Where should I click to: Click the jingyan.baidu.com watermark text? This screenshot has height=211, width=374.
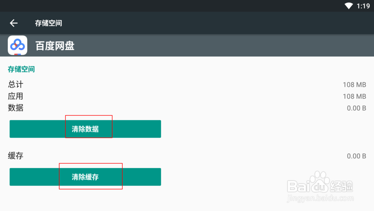point(321,198)
